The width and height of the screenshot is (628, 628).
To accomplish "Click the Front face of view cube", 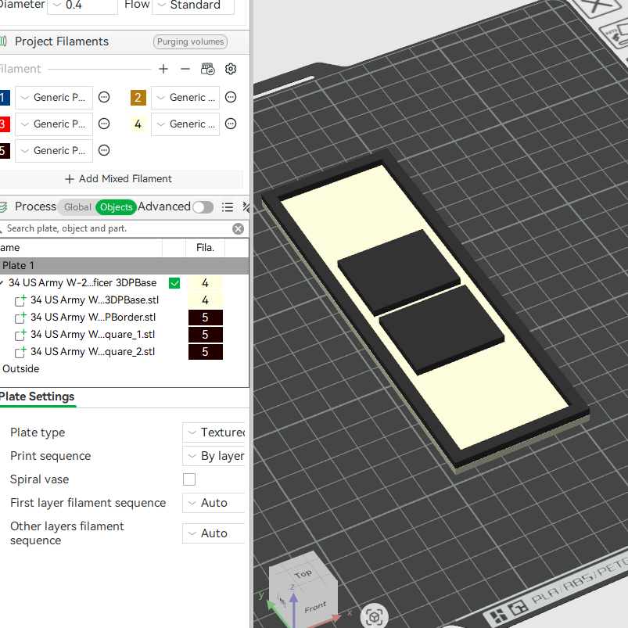I will [315, 607].
